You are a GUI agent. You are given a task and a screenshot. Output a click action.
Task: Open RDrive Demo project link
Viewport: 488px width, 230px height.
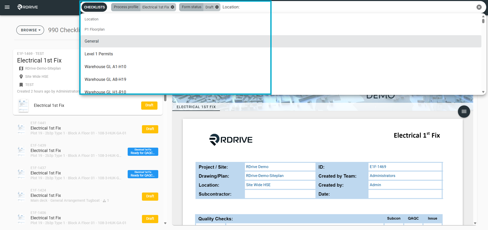click(x=257, y=167)
